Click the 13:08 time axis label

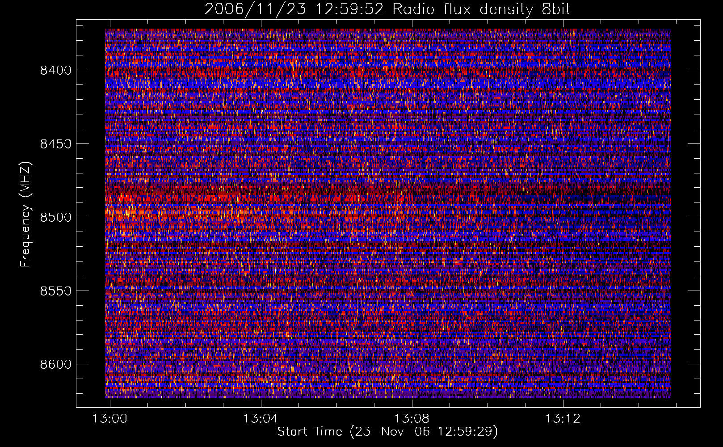pos(412,418)
